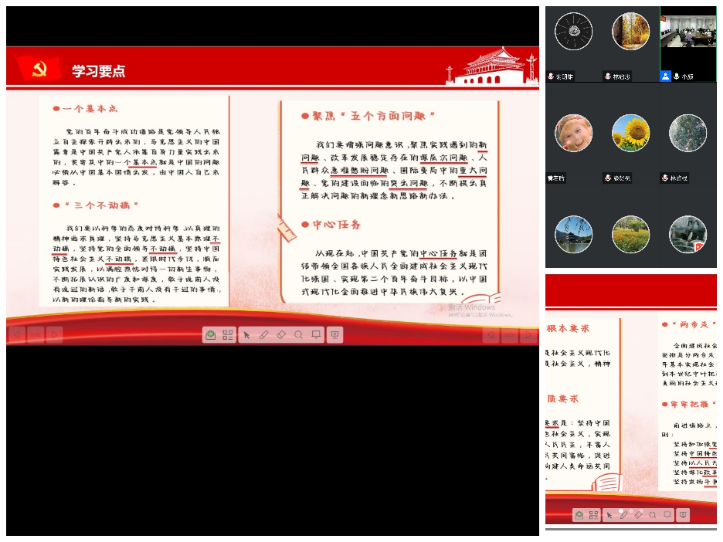This screenshot has height=542, width=723.
Task: Select the conference room video tile
Action: click(688, 32)
